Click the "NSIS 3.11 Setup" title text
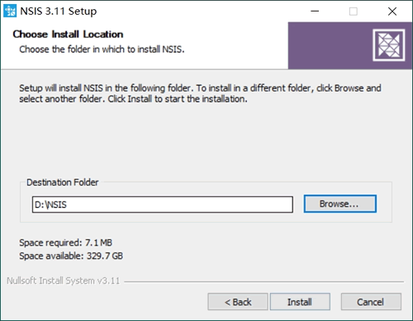 [x=59, y=12]
